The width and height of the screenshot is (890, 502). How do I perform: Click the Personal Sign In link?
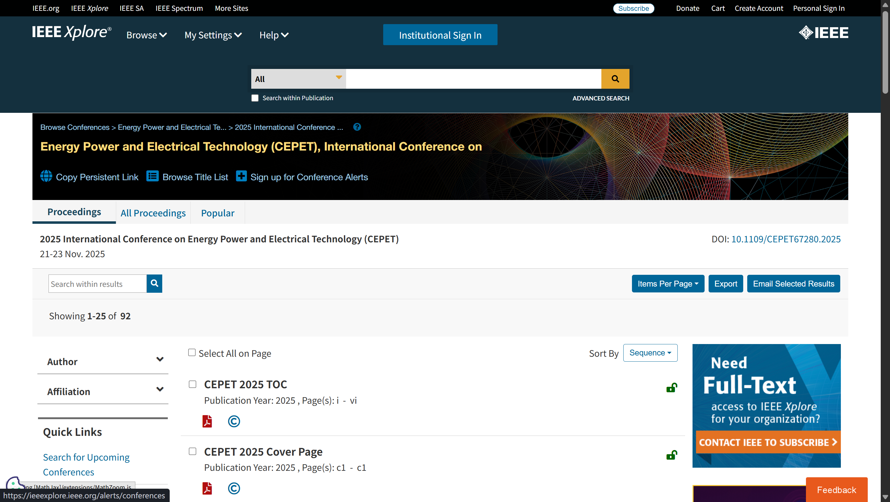819,8
